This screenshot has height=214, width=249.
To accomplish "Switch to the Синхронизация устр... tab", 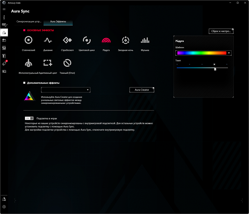I will (29, 21).
